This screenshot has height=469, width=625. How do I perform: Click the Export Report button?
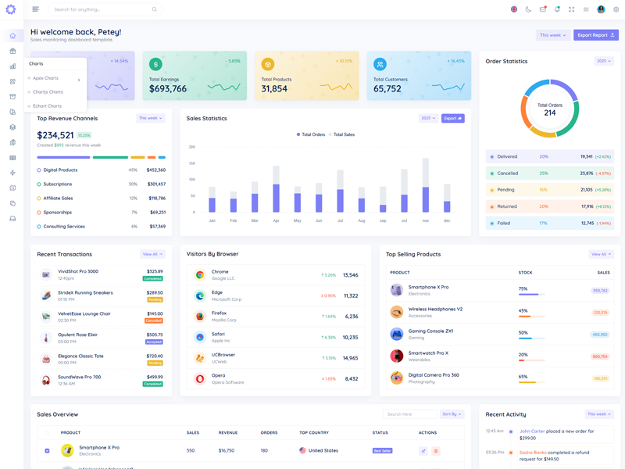click(x=596, y=35)
